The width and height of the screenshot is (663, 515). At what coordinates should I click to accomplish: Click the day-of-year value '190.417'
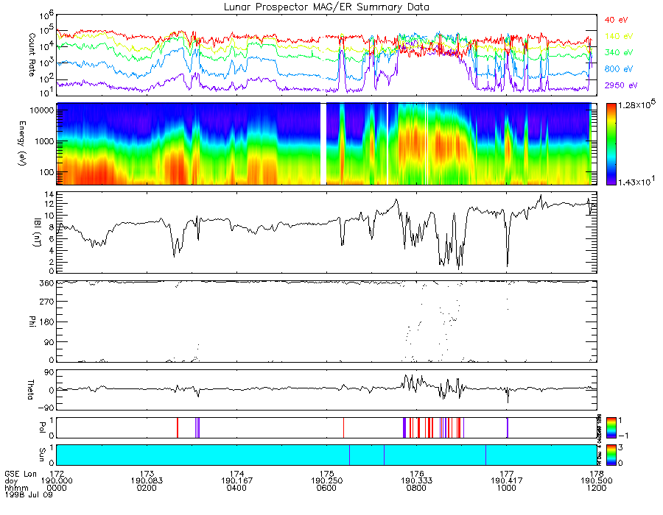click(507, 481)
